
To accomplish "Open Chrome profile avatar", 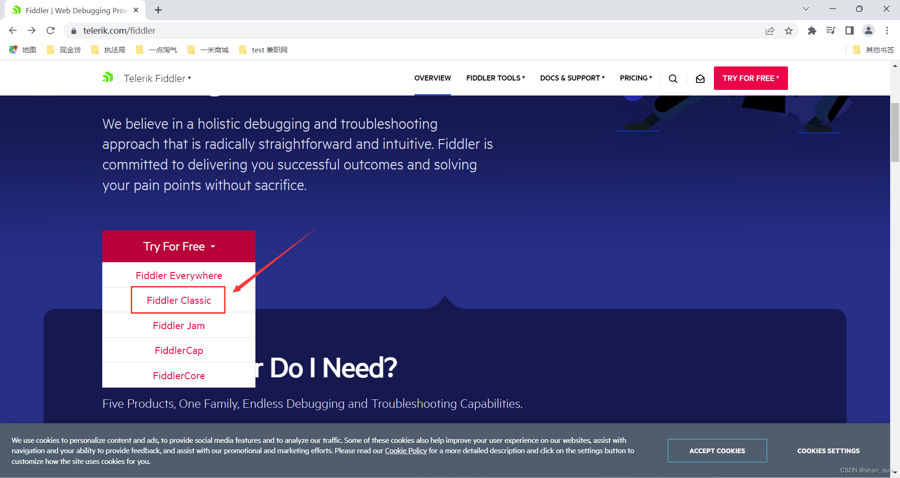I will pyautogui.click(x=869, y=30).
